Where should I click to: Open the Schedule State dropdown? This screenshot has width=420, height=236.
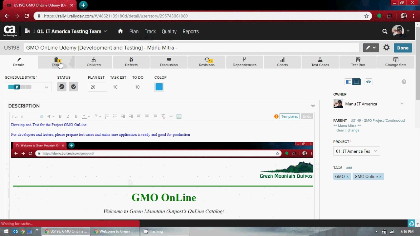pos(28,87)
